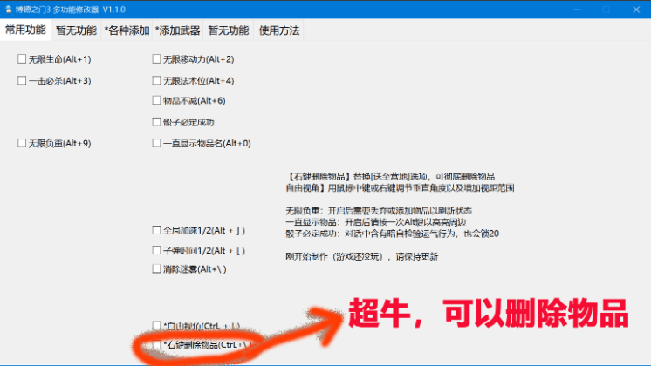Click the 【右键删除物品】 description line
Viewport: 651px width, 366px height.
point(390,177)
